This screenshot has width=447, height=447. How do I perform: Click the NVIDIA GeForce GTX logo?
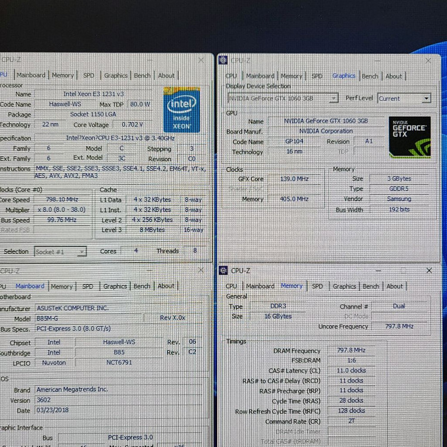tap(409, 137)
